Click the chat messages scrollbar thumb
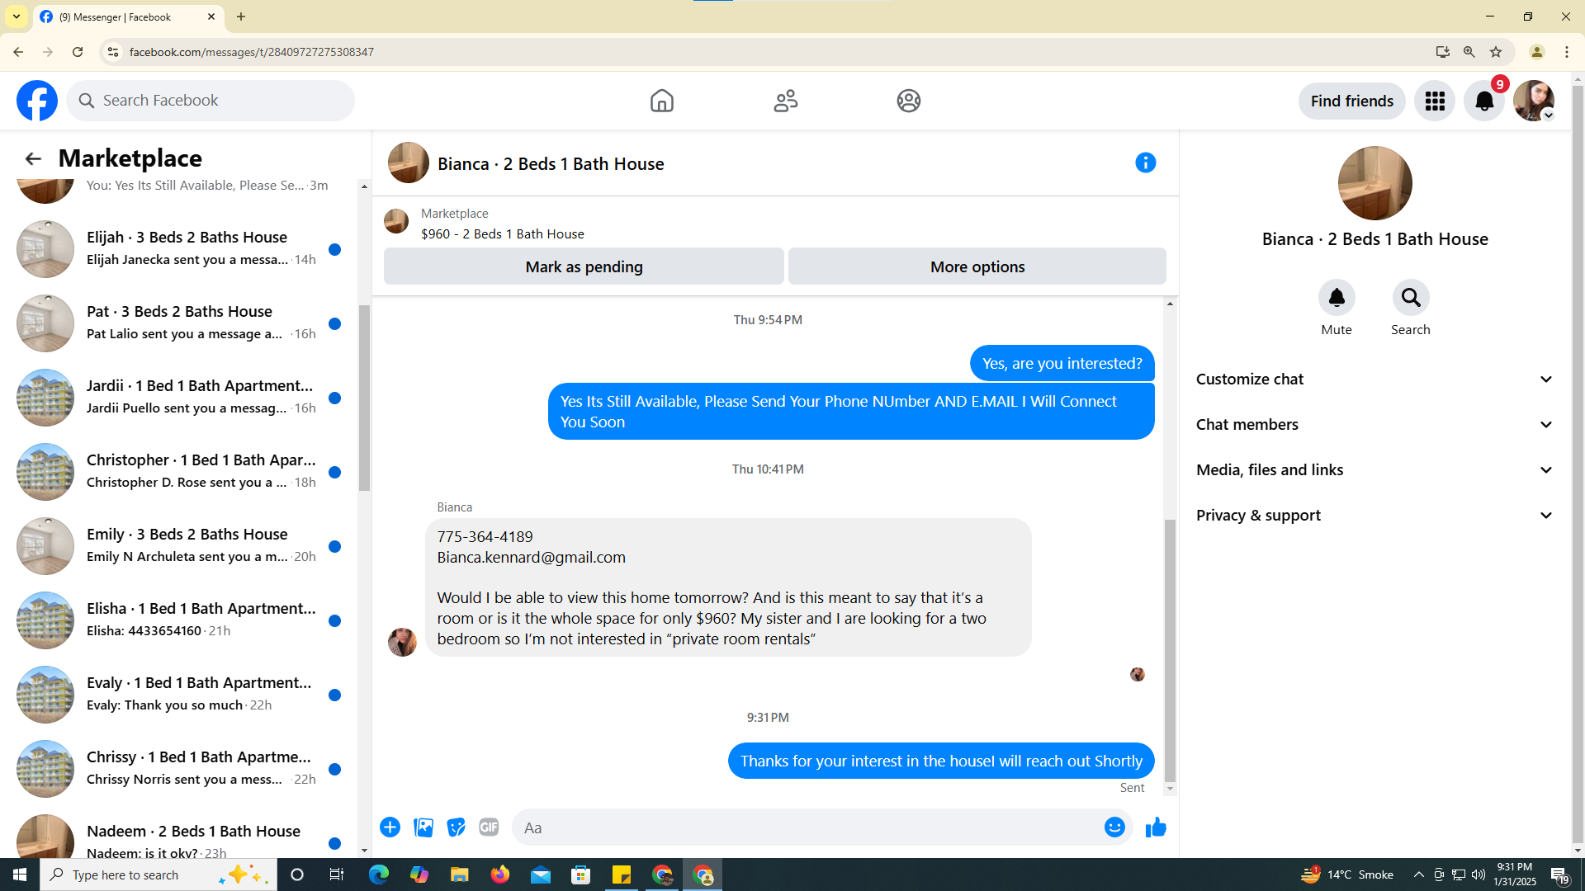Screen dimensions: 1585x891 [1170, 651]
